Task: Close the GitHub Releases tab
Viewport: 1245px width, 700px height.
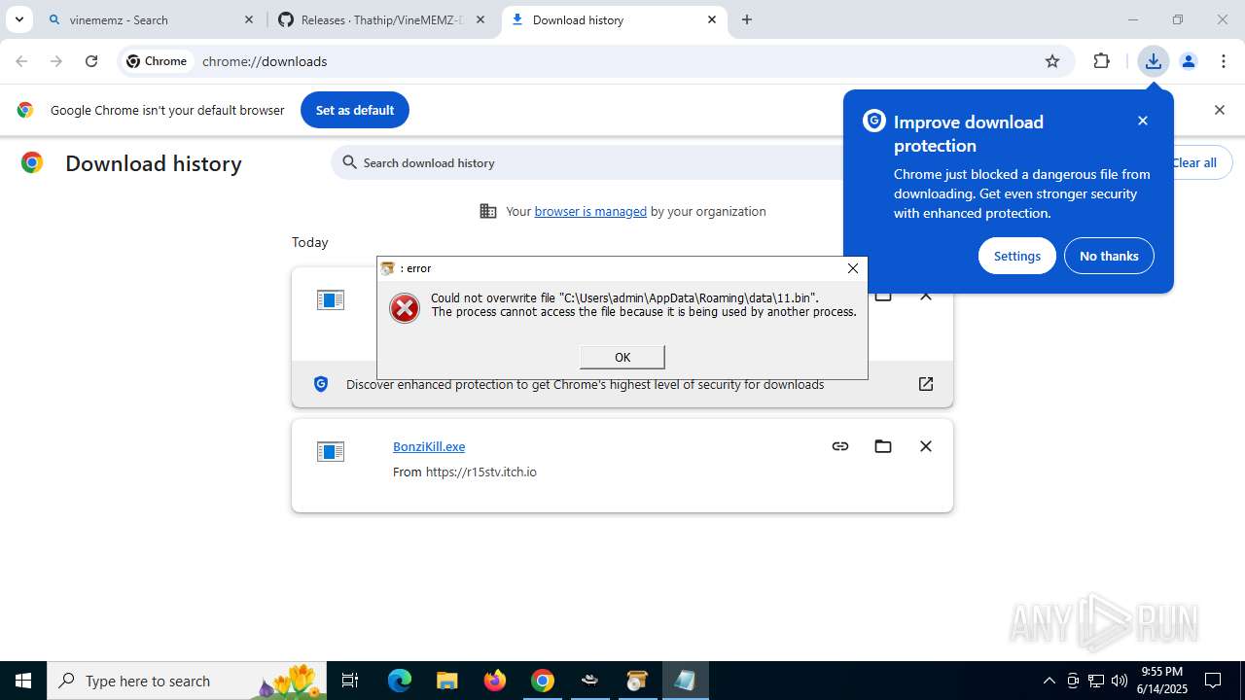Action: (480, 19)
